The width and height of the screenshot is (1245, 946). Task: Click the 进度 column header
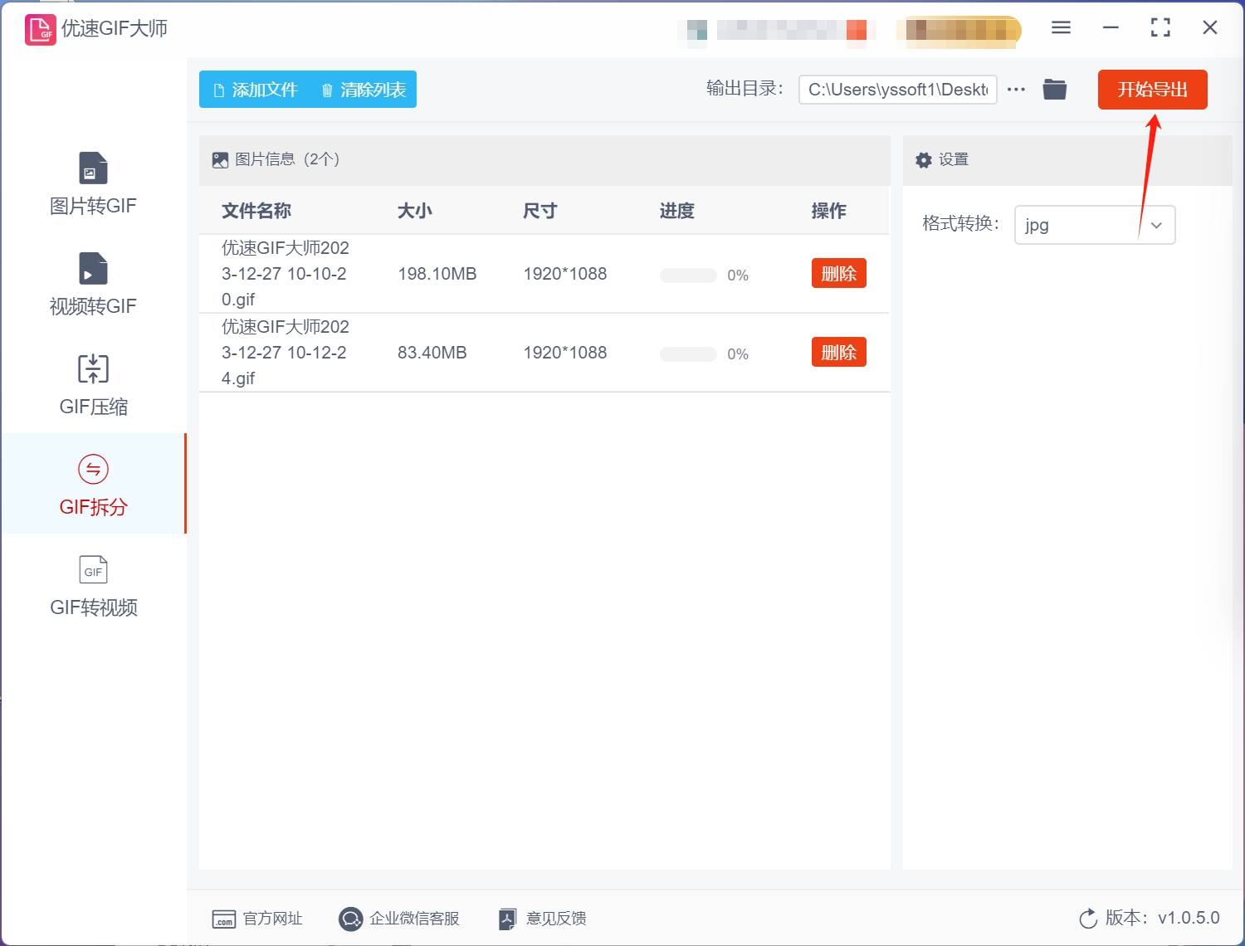pyautogui.click(x=677, y=211)
